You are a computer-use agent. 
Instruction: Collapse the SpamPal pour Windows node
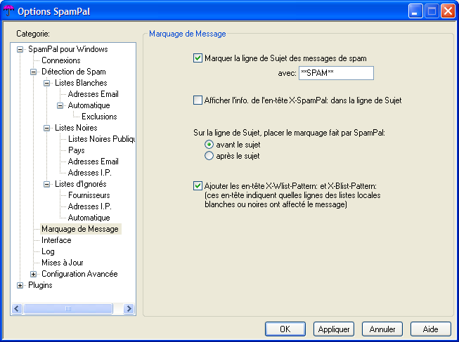pyautogui.click(x=20, y=49)
